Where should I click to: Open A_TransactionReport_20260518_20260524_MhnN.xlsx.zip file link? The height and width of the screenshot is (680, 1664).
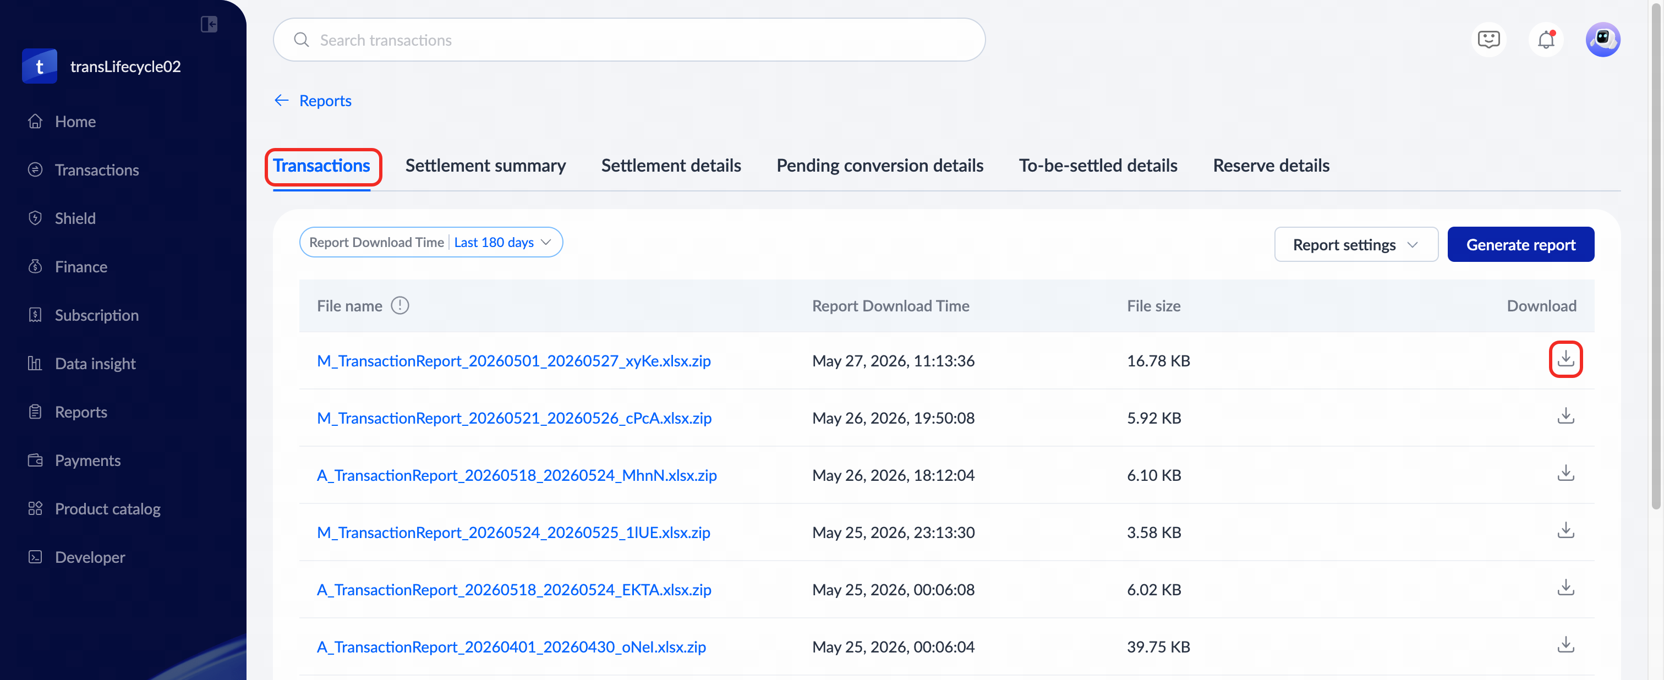[517, 476]
